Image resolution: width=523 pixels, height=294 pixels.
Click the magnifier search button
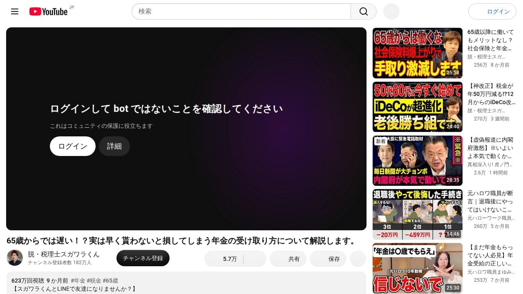tap(364, 11)
